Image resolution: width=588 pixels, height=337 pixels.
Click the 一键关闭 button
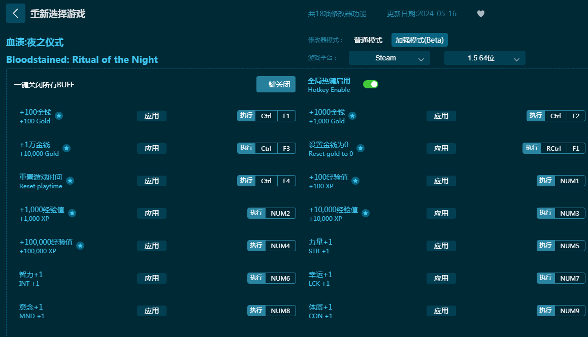pos(276,84)
